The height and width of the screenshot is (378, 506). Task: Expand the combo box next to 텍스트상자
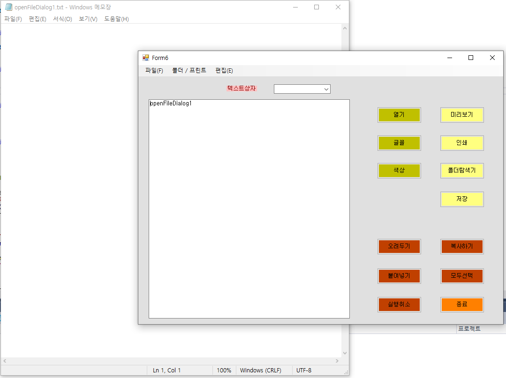326,89
